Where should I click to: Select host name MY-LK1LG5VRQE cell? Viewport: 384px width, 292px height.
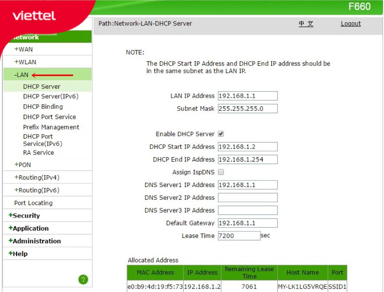pyautogui.click(x=303, y=286)
